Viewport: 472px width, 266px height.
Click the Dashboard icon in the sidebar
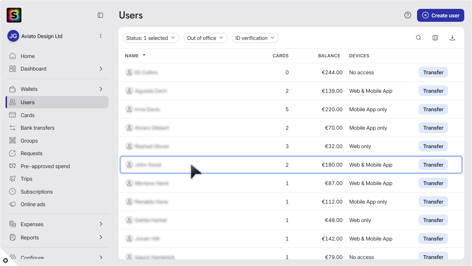coord(13,69)
